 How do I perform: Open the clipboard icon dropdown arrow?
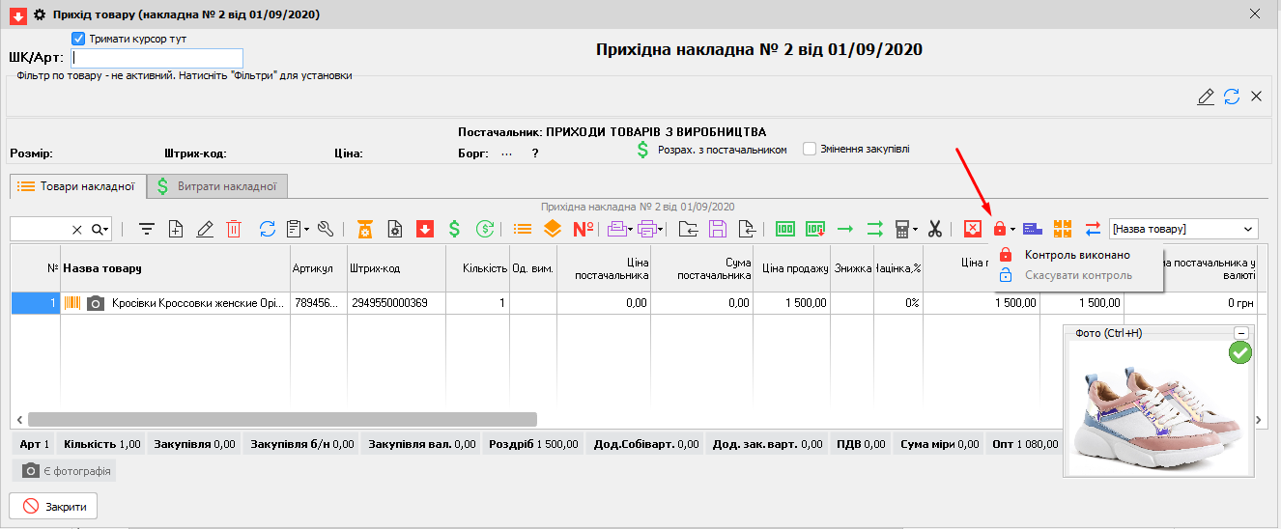coord(306,230)
